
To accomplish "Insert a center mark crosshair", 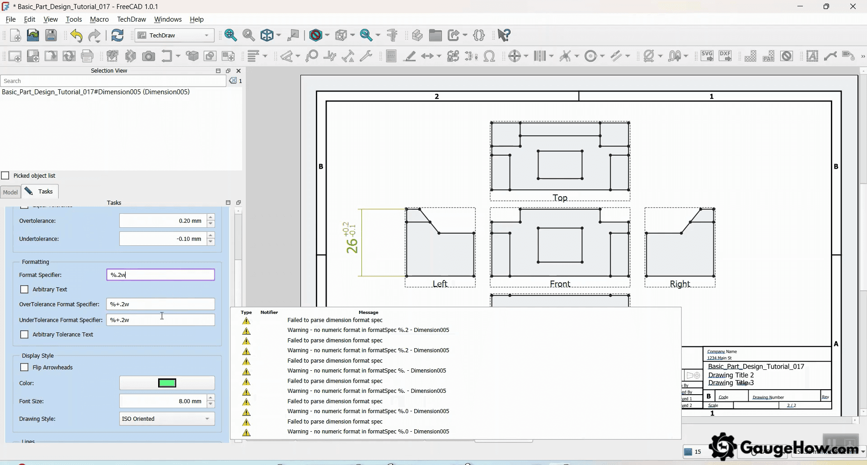I will click(516, 56).
